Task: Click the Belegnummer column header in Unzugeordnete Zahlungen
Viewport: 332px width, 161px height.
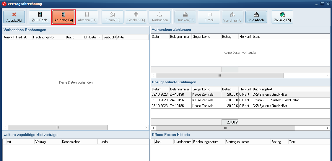Action: point(180,89)
